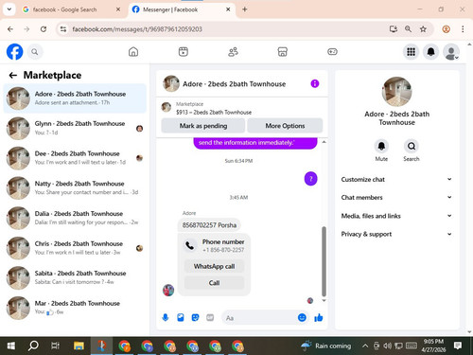The width and height of the screenshot is (473, 355).
Task: Go back from Marketplace chats
Action: pyautogui.click(x=13, y=75)
